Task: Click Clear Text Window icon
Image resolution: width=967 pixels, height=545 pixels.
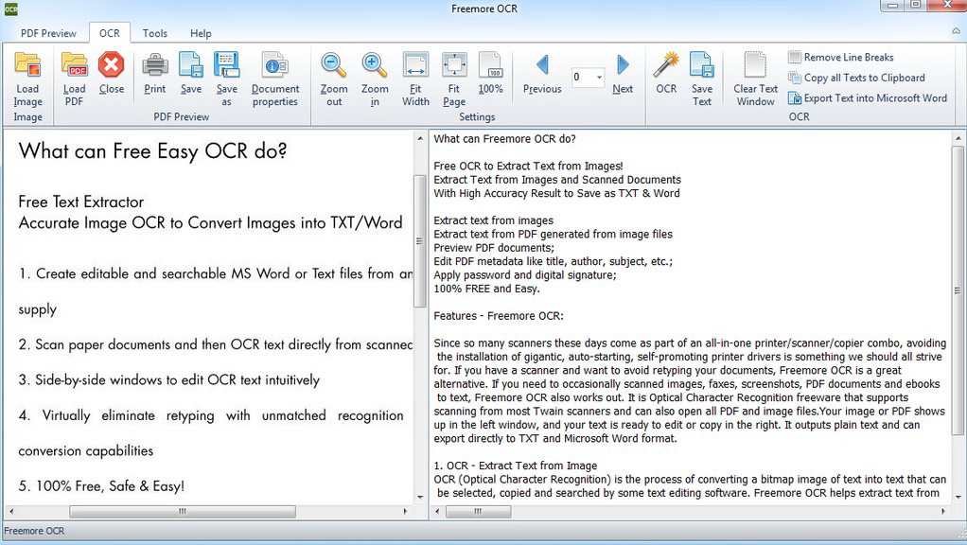Action: (755, 64)
